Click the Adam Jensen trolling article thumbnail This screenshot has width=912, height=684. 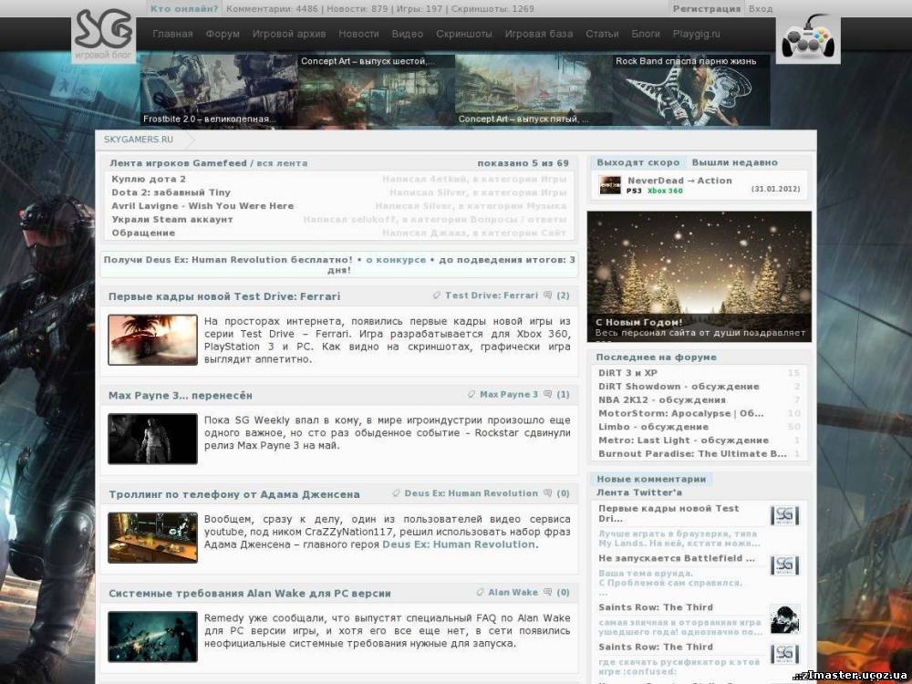coord(152,537)
